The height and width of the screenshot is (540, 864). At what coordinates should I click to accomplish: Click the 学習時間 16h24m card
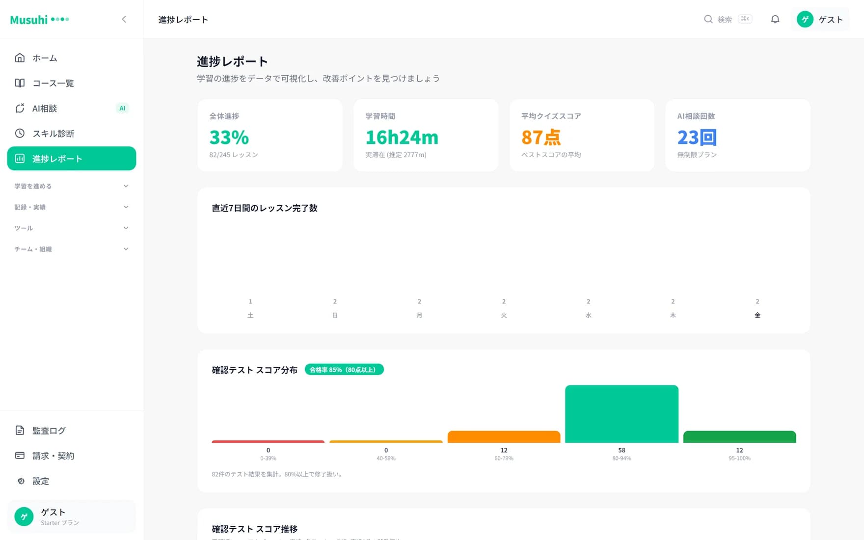[426, 135]
